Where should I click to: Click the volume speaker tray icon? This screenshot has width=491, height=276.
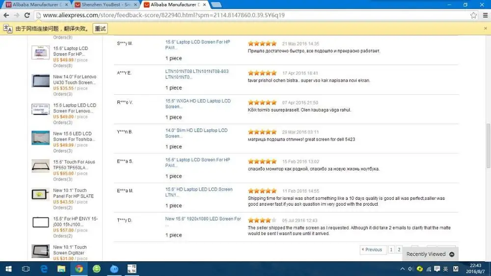pyautogui.click(x=410, y=269)
